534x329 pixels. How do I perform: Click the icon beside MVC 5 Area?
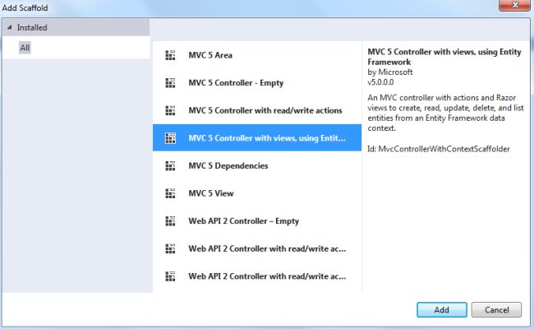click(x=170, y=55)
